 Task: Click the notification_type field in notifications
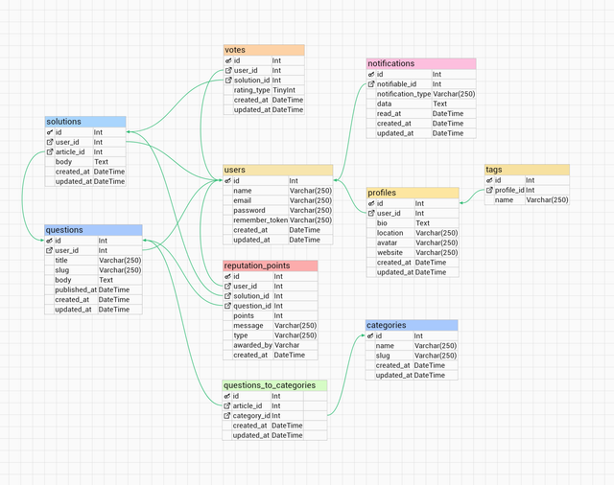tap(421, 94)
